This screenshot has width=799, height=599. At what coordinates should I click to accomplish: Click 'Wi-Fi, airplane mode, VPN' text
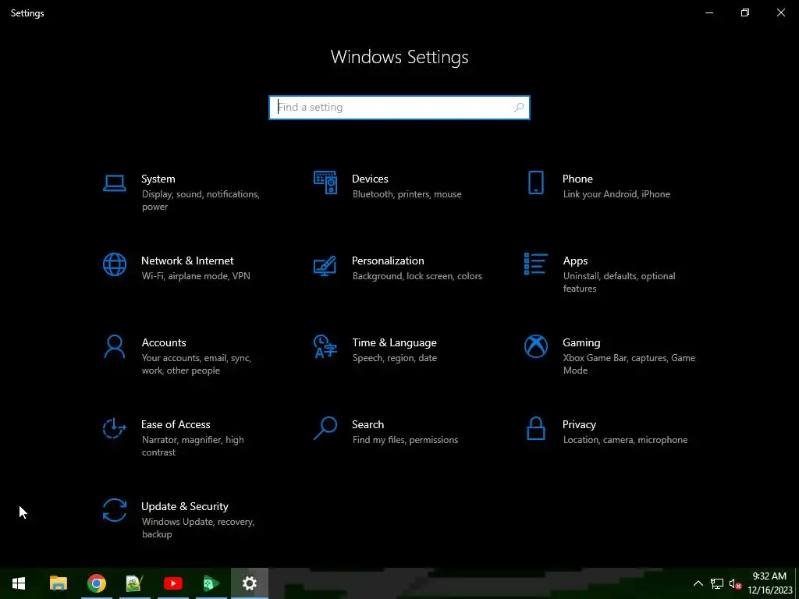(196, 276)
